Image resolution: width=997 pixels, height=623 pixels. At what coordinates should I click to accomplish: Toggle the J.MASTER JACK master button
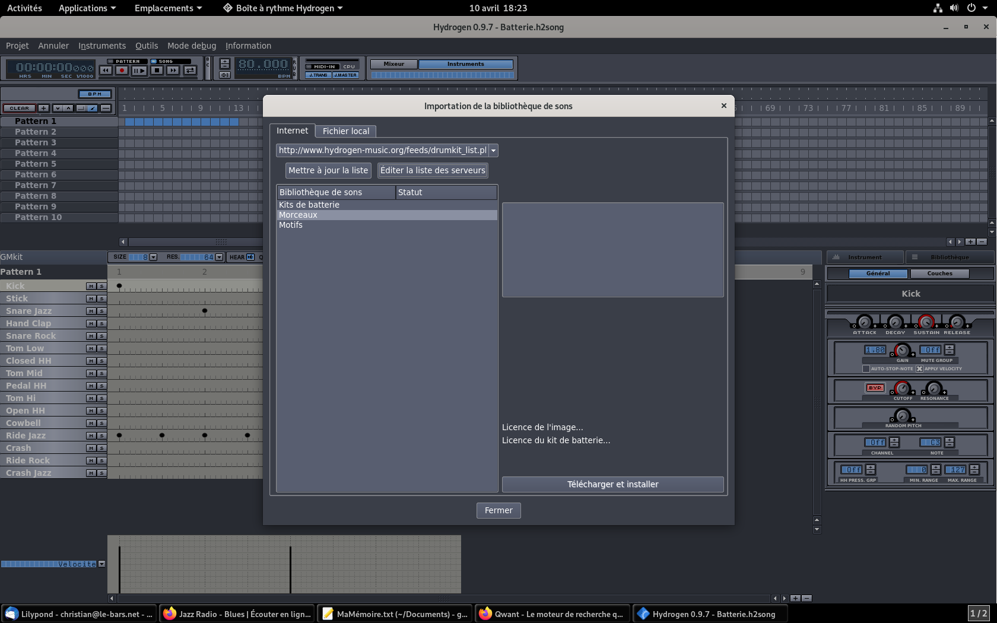[345, 75]
